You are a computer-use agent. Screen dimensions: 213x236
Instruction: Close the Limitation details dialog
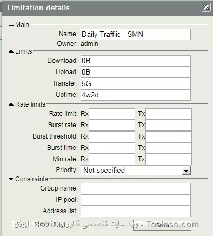coord(206,8)
